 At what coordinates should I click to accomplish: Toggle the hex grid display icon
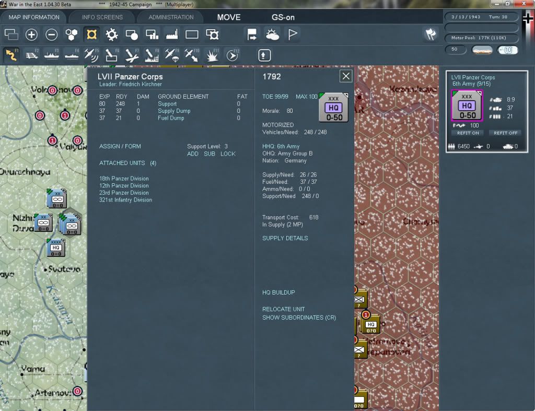point(72,34)
